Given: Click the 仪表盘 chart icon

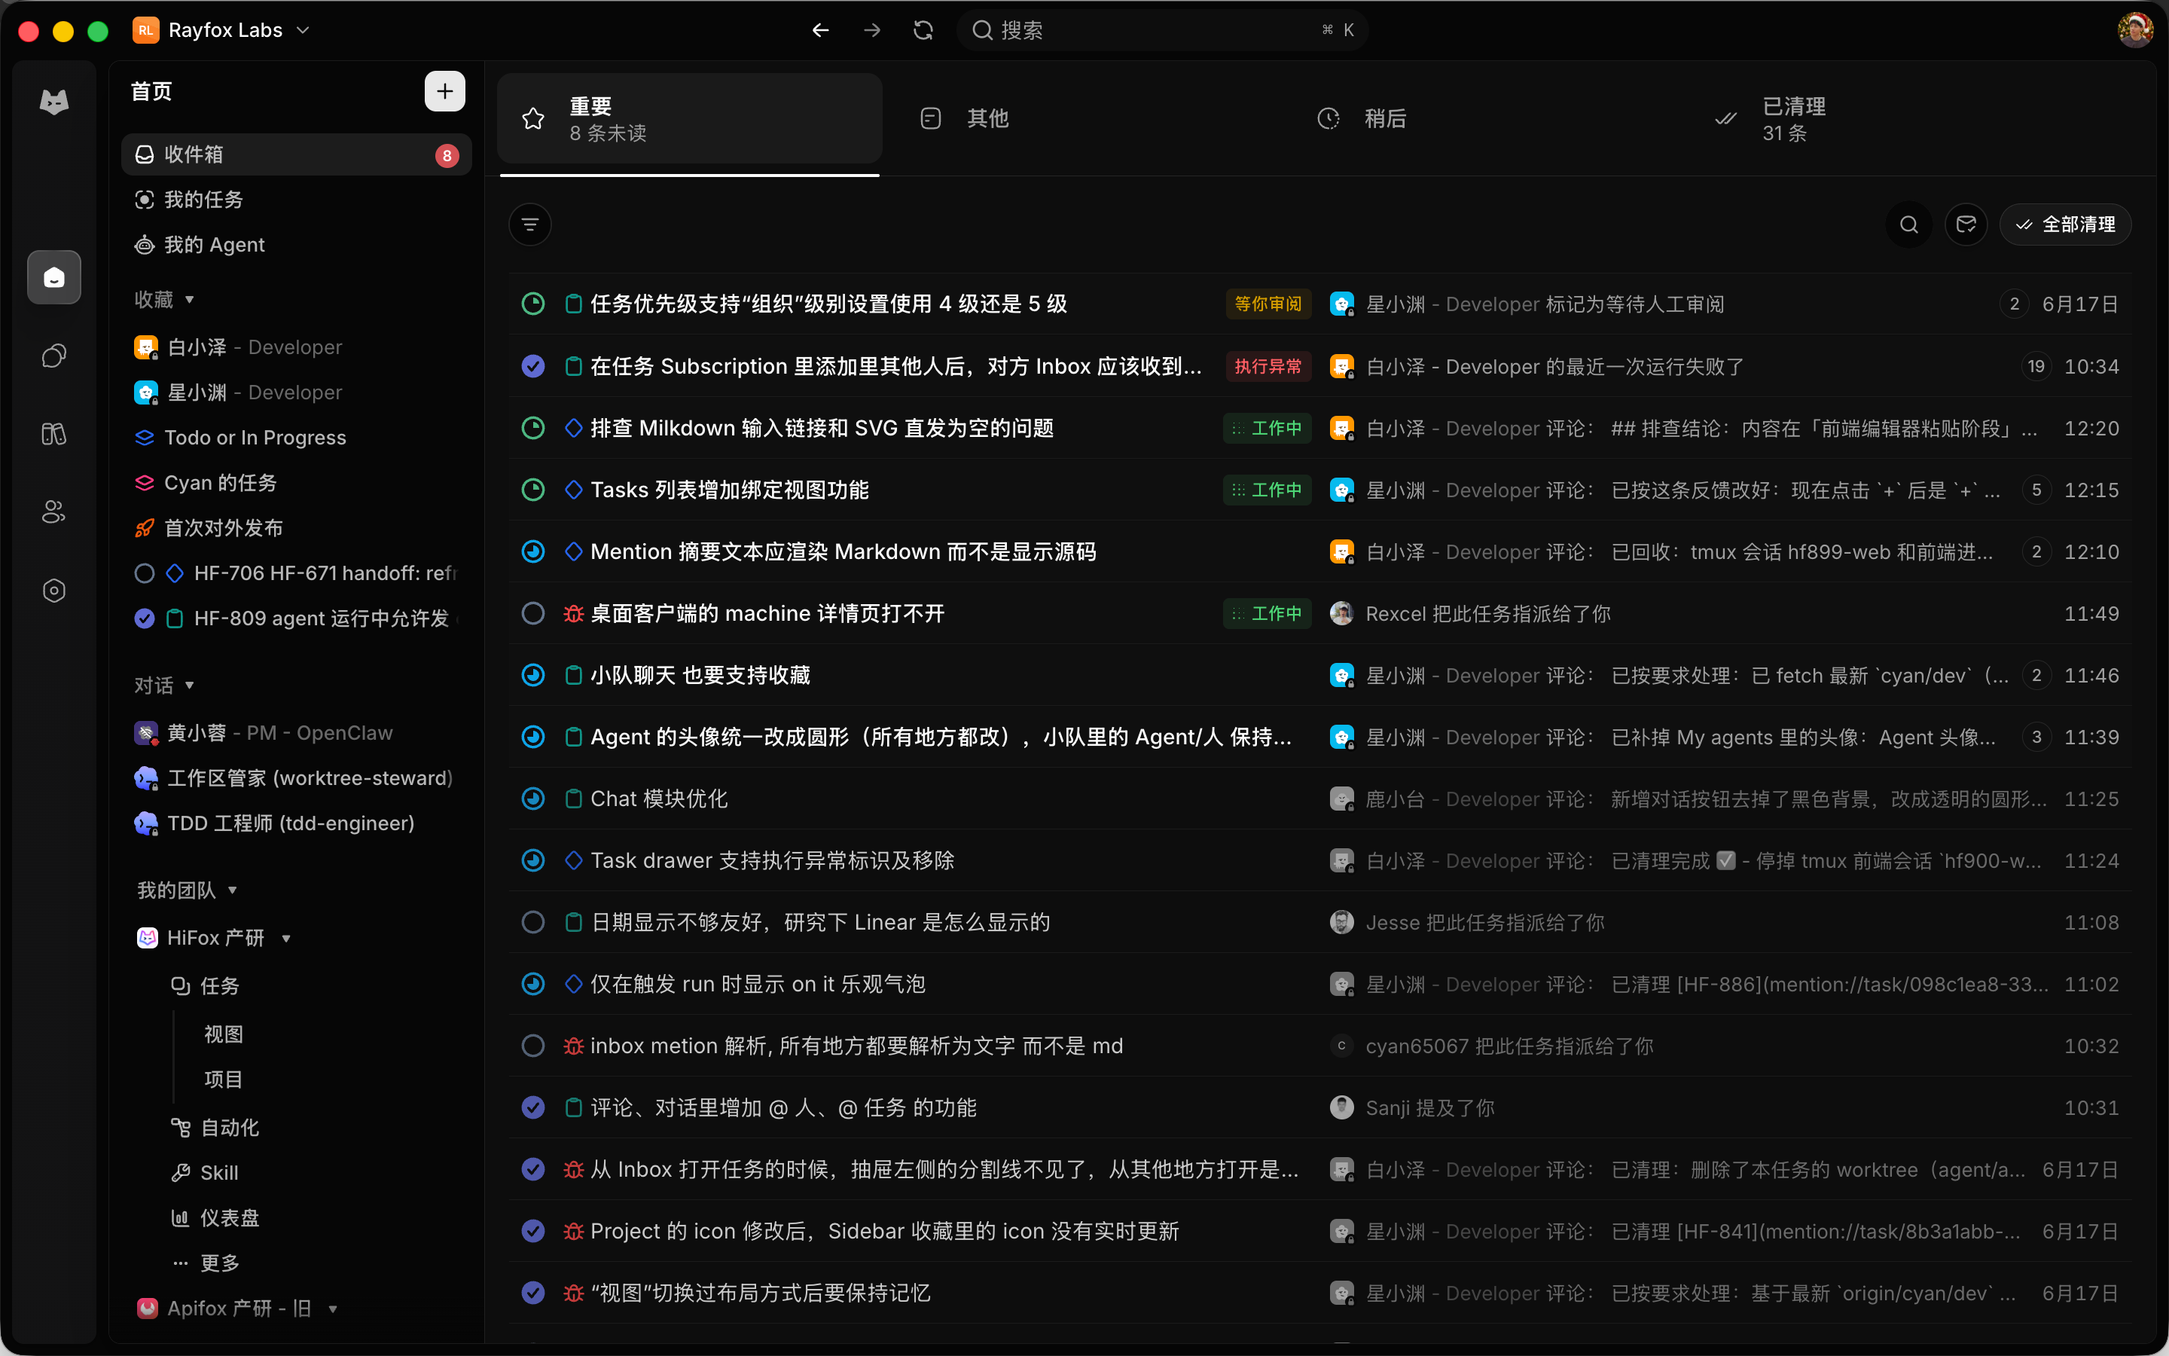Looking at the screenshot, I should (180, 1218).
